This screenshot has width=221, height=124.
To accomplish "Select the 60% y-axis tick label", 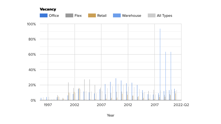I will (32, 55).
